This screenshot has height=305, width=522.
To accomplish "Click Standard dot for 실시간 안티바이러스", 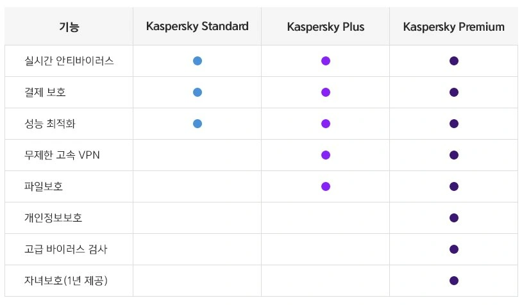I will point(198,61).
